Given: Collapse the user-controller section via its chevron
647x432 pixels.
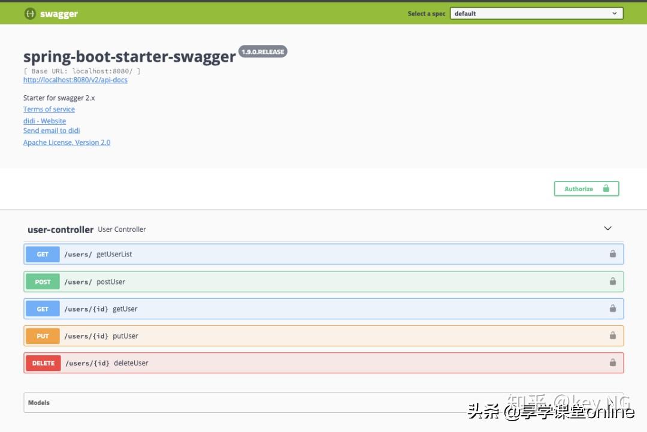Looking at the screenshot, I should click(x=607, y=228).
